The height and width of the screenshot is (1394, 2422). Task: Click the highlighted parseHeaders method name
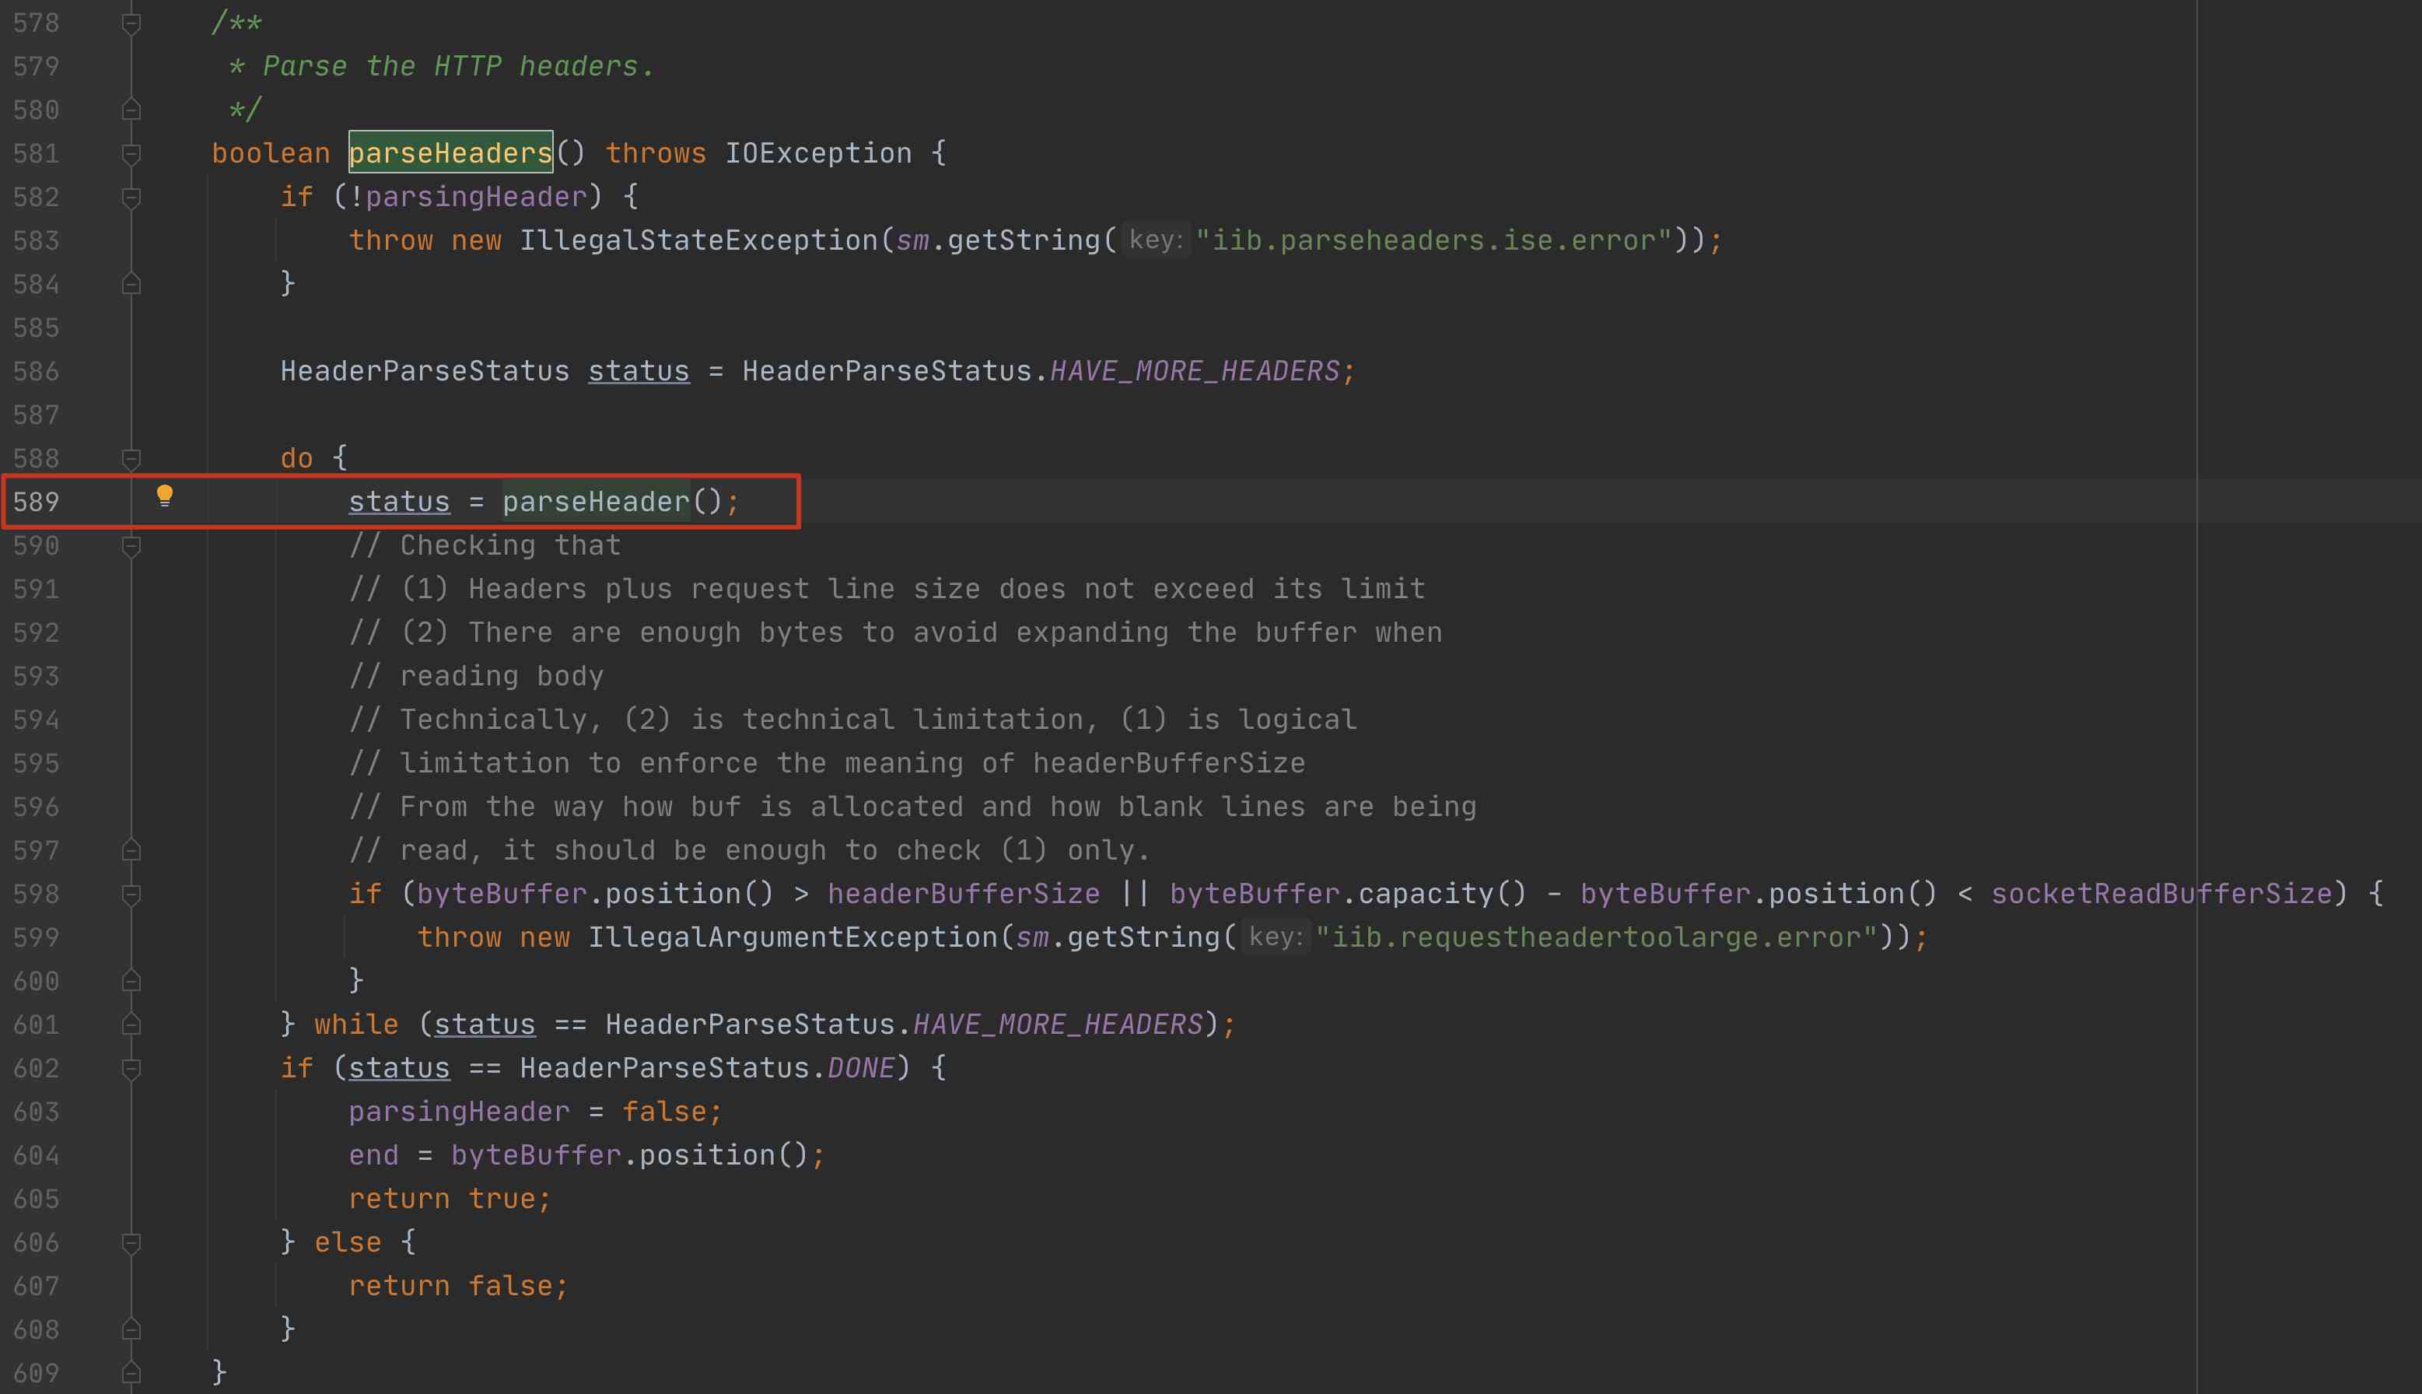(450, 153)
